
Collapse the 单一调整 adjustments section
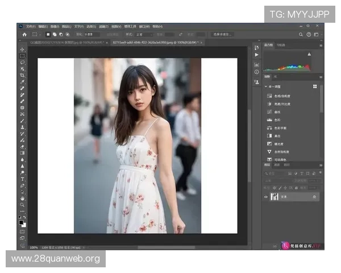[266, 86]
